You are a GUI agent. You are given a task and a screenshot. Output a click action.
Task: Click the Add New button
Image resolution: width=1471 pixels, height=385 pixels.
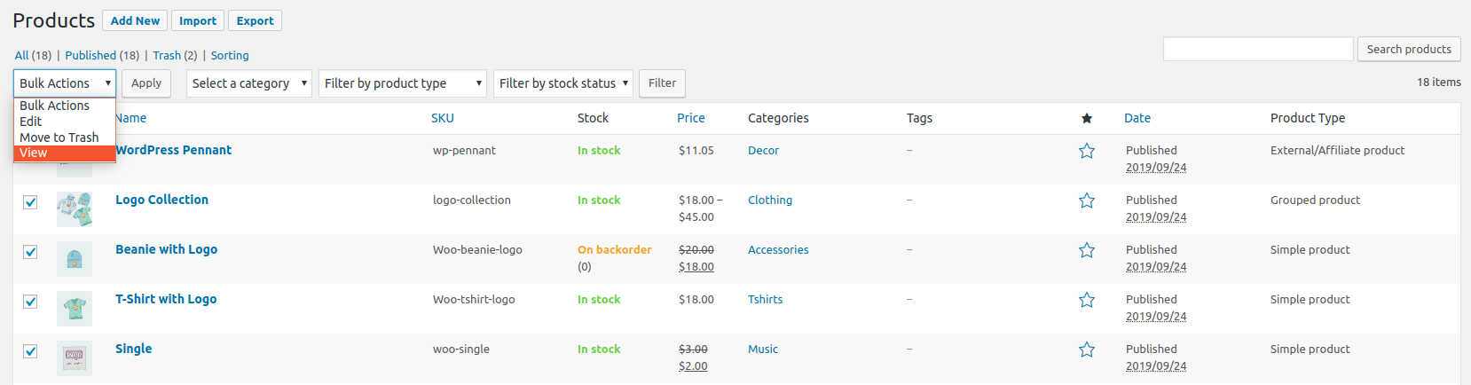[x=135, y=20]
